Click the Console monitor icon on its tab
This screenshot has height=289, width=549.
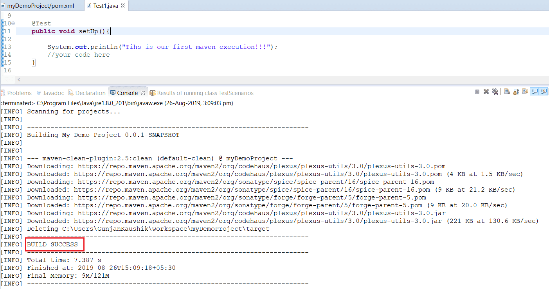coord(113,93)
